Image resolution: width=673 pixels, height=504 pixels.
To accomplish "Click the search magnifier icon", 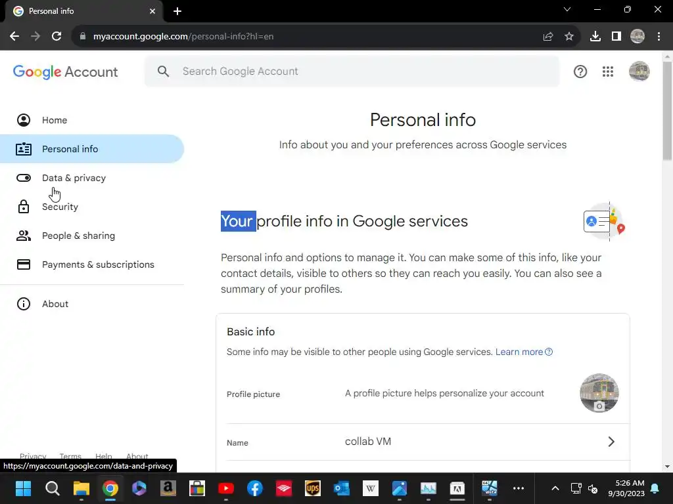I will point(163,71).
